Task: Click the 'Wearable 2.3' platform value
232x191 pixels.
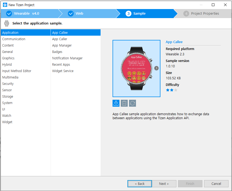Action: 175,54
